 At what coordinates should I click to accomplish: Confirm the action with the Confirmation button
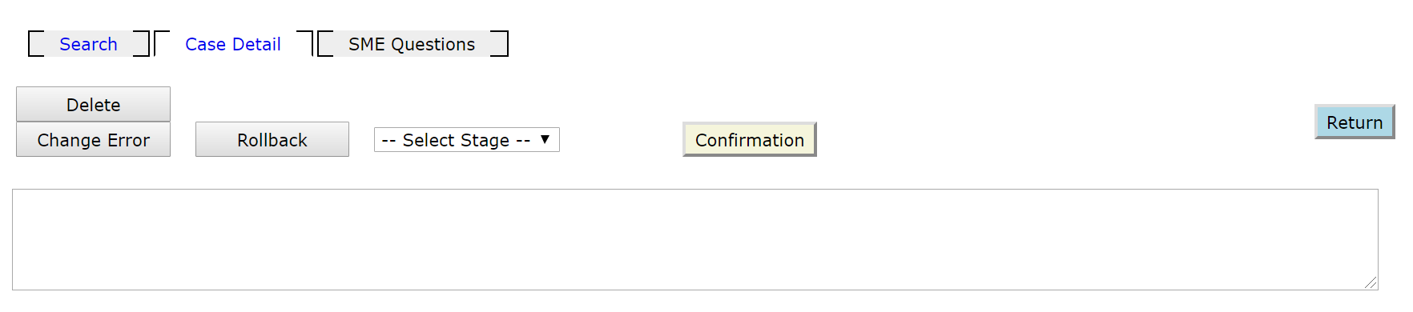point(750,140)
